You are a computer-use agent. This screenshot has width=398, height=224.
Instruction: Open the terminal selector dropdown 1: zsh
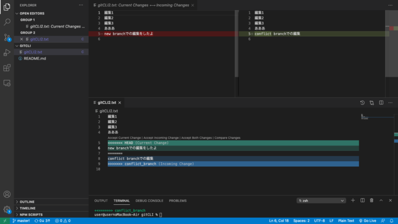point(321,201)
